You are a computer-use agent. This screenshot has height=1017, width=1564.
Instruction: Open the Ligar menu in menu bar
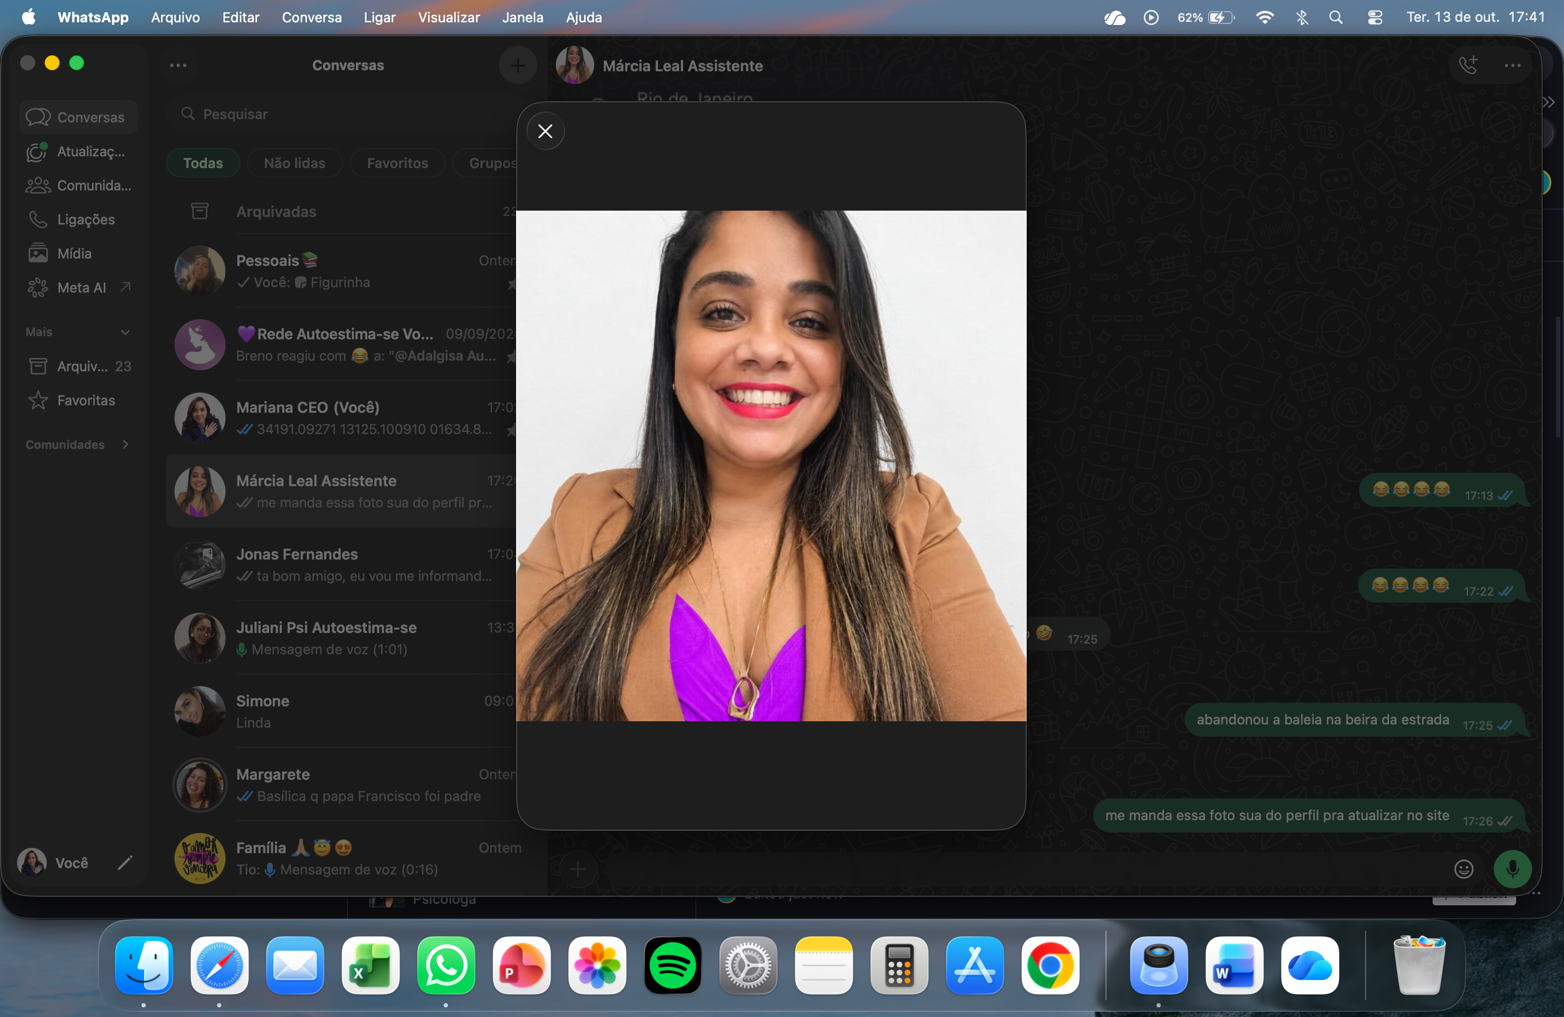click(x=379, y=17)
